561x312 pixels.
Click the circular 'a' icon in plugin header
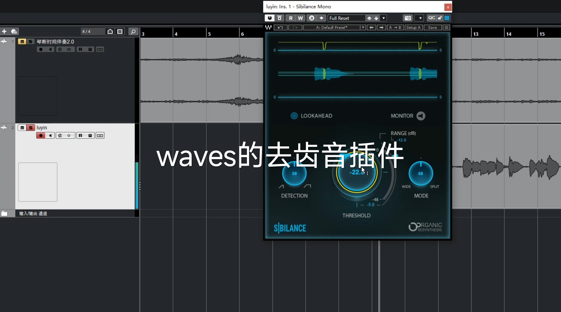point(312,18)
